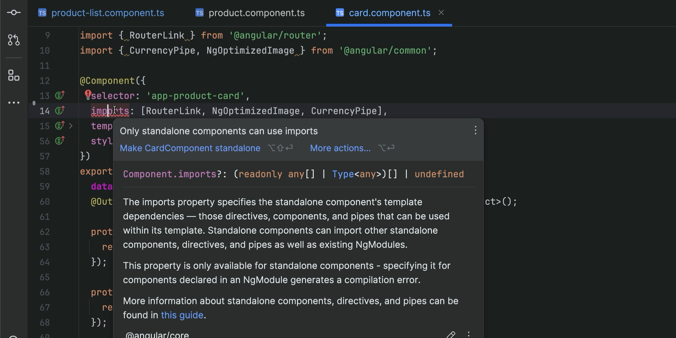The image size is (676, 338).
Task: Click CurrencyPipe in the imports array on line 14
Action: coord(344,111)
